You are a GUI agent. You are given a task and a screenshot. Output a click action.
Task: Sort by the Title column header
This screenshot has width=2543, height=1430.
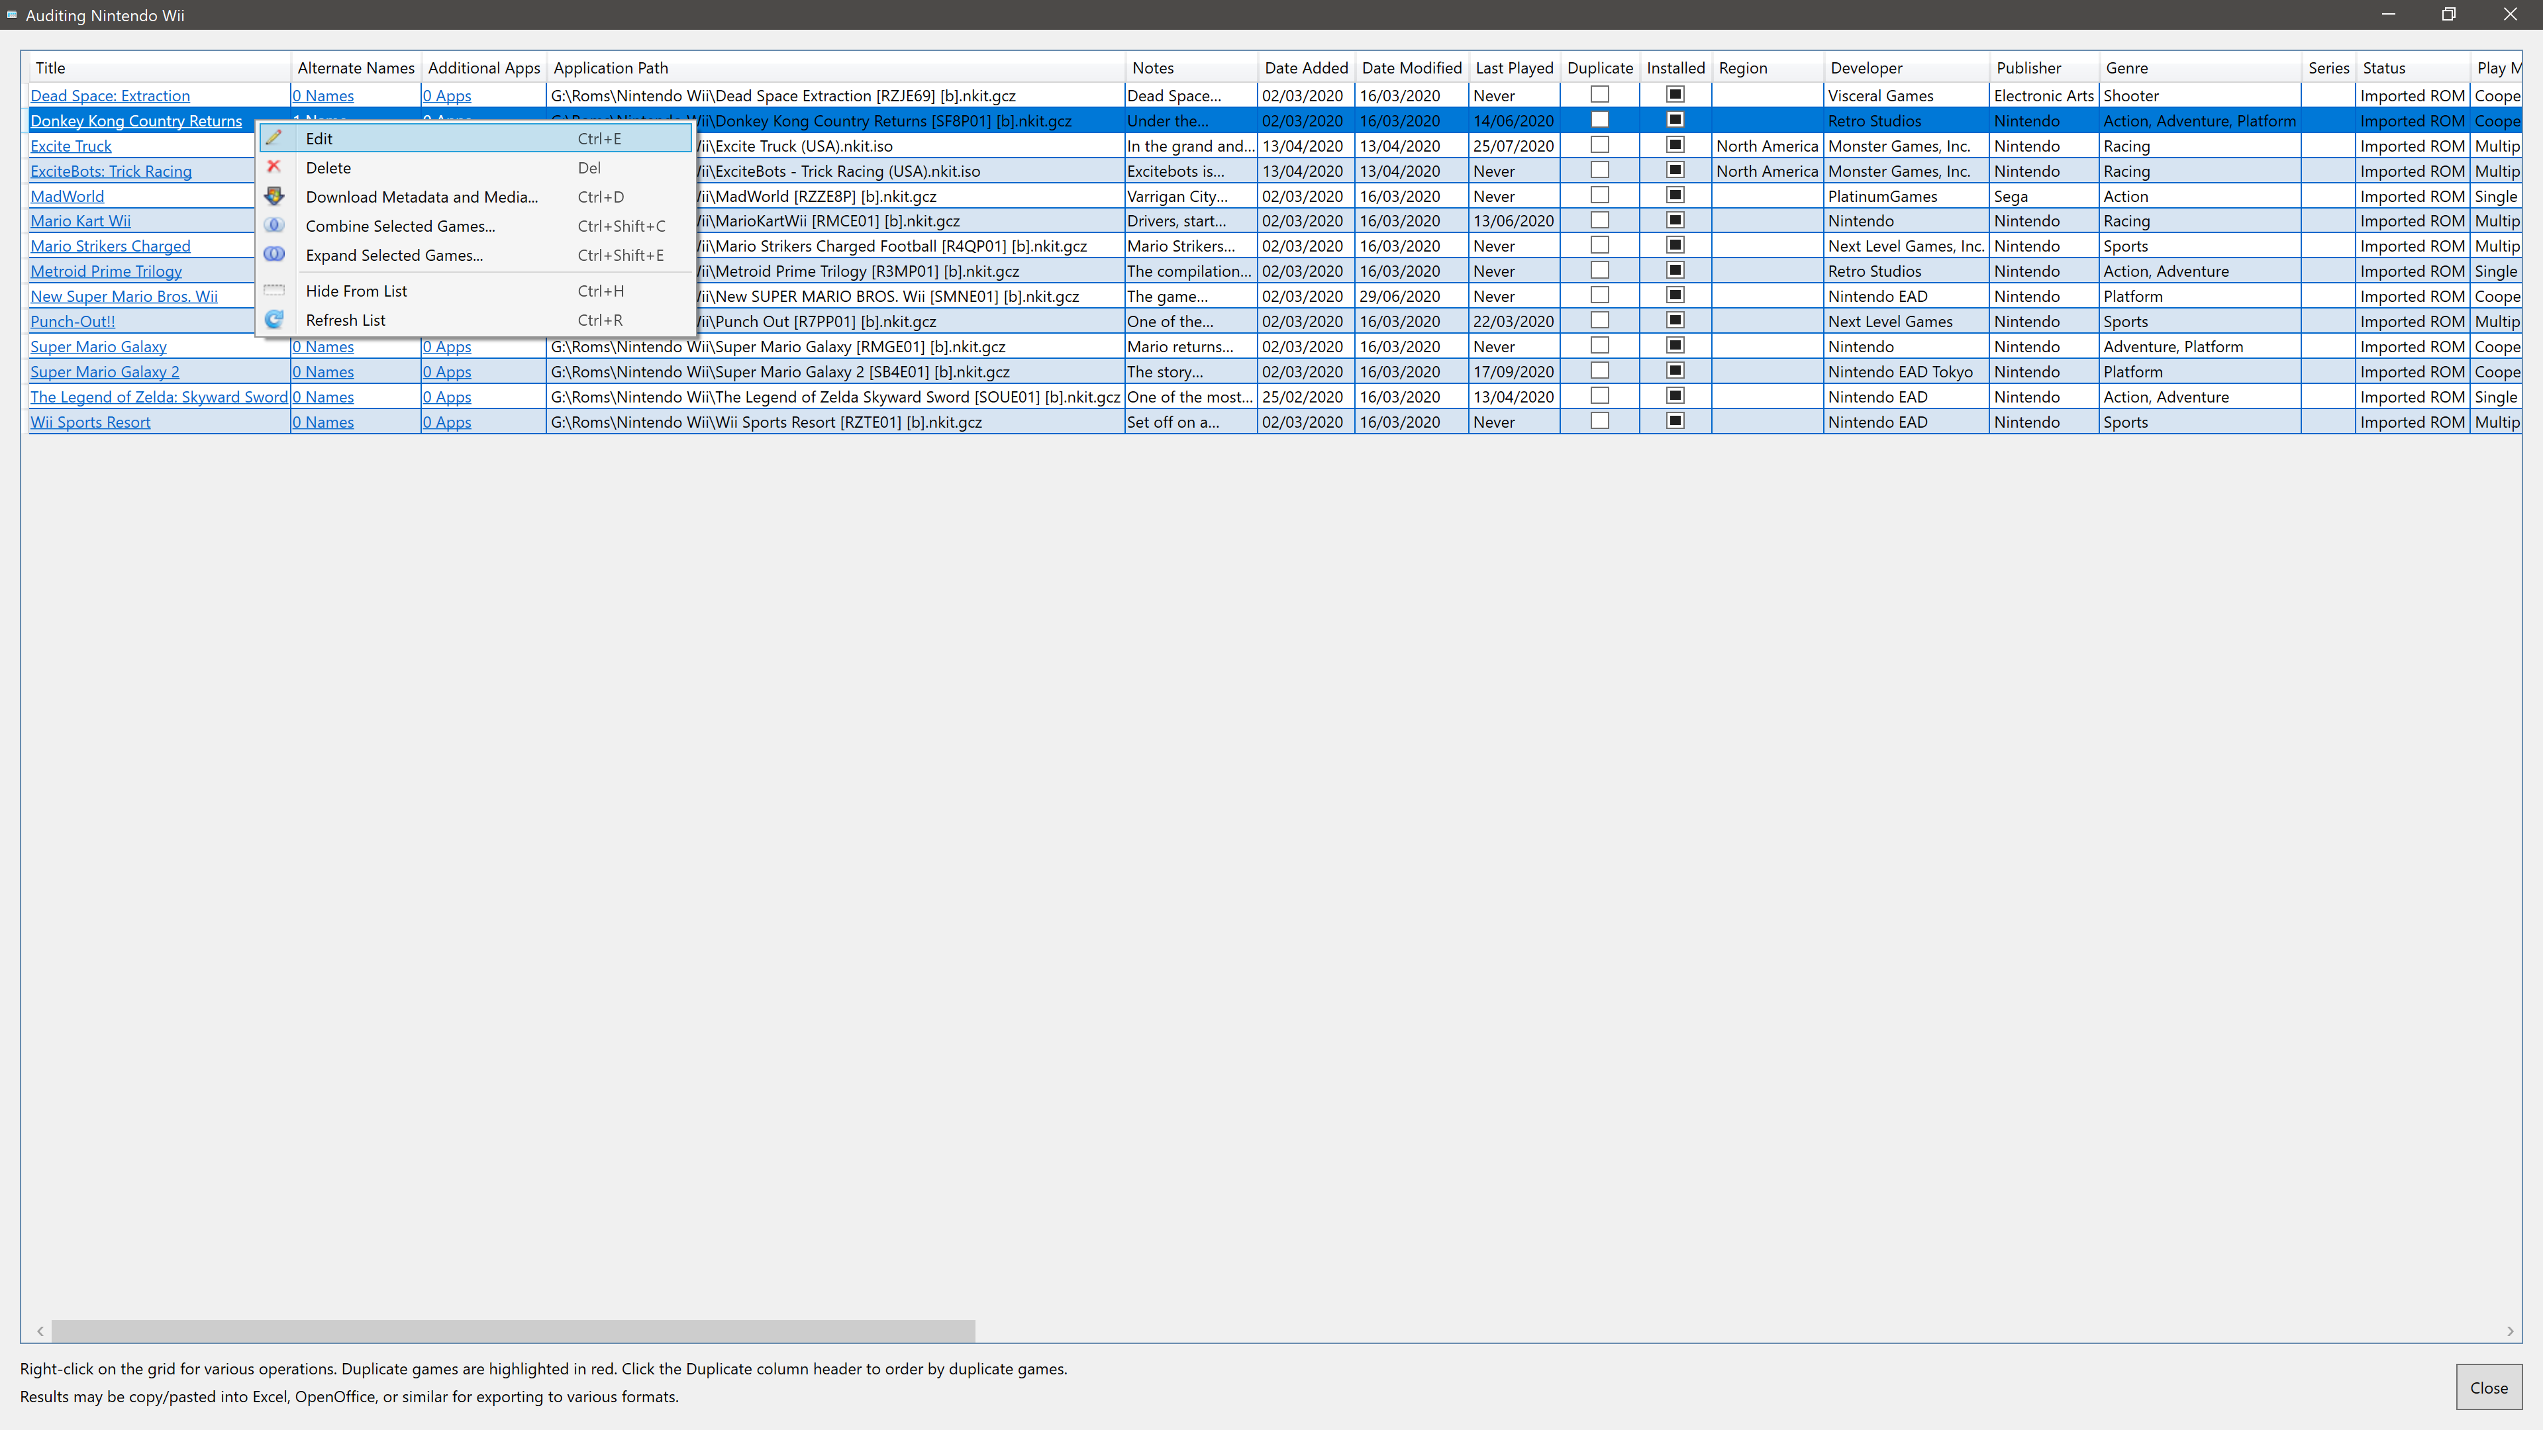[159, 68]
